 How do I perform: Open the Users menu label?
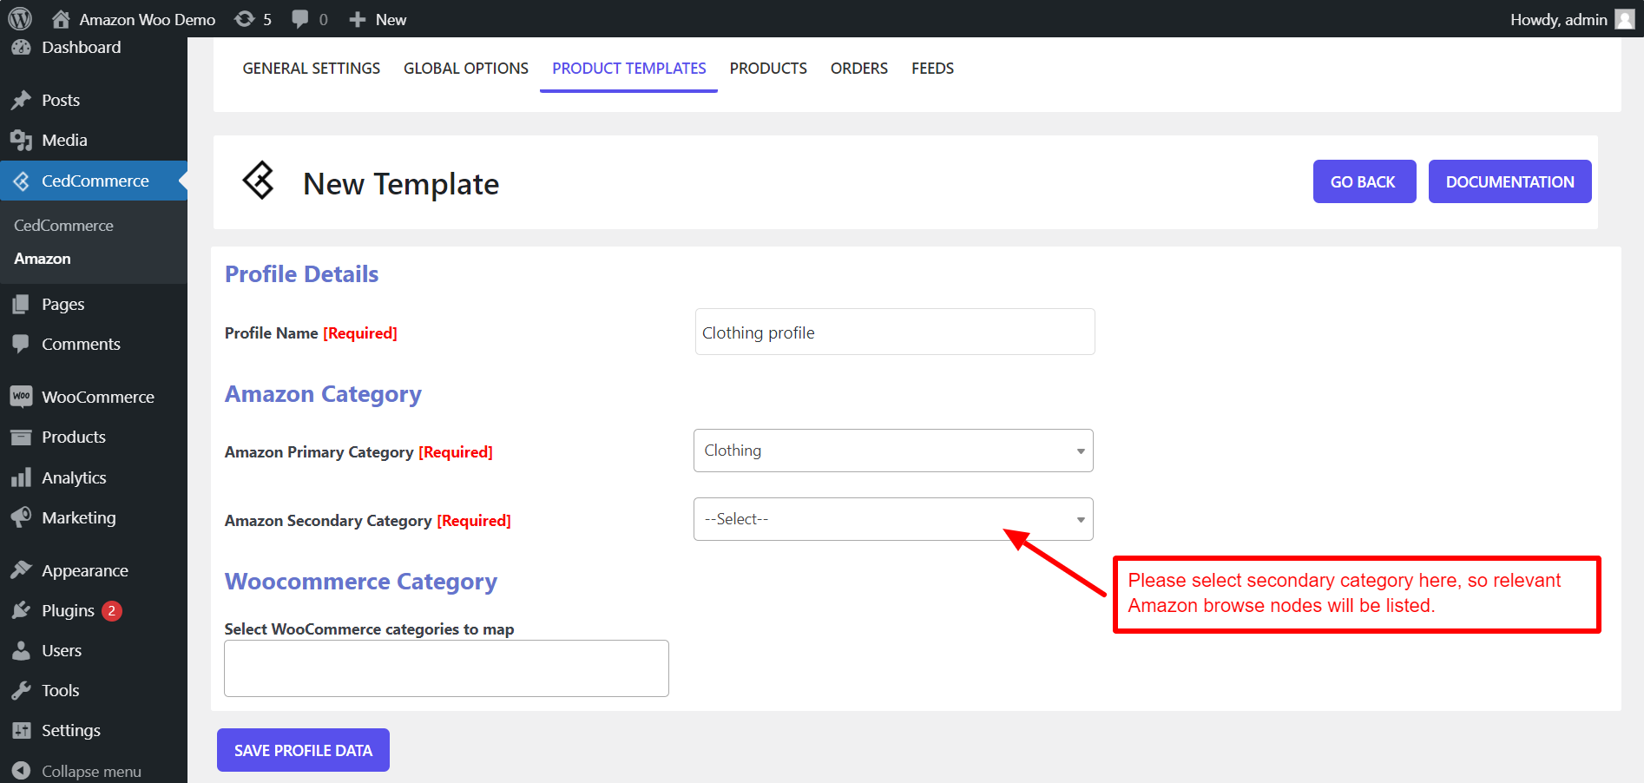[x=62, y=650]
